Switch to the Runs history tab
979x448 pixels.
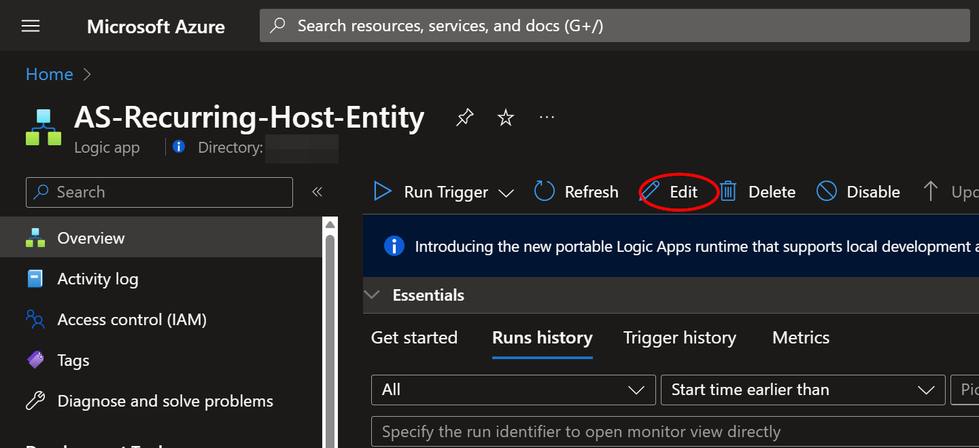[543, 337]
